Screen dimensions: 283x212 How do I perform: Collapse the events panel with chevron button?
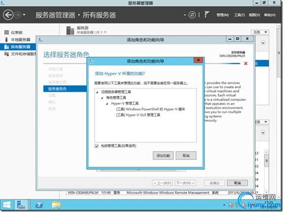click(x=263, y=133)
